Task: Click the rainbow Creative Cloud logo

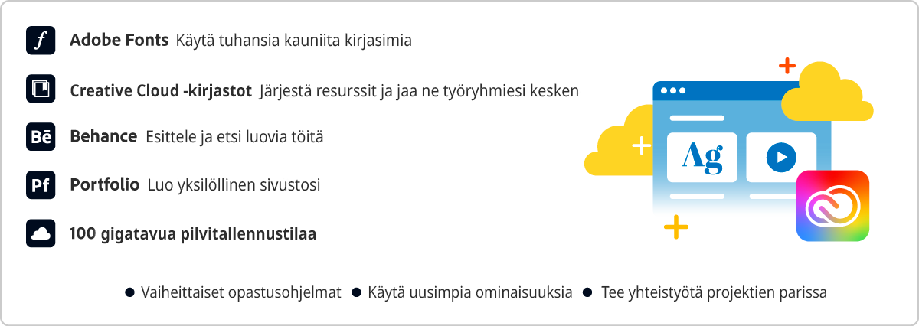Action: point(832,206)
